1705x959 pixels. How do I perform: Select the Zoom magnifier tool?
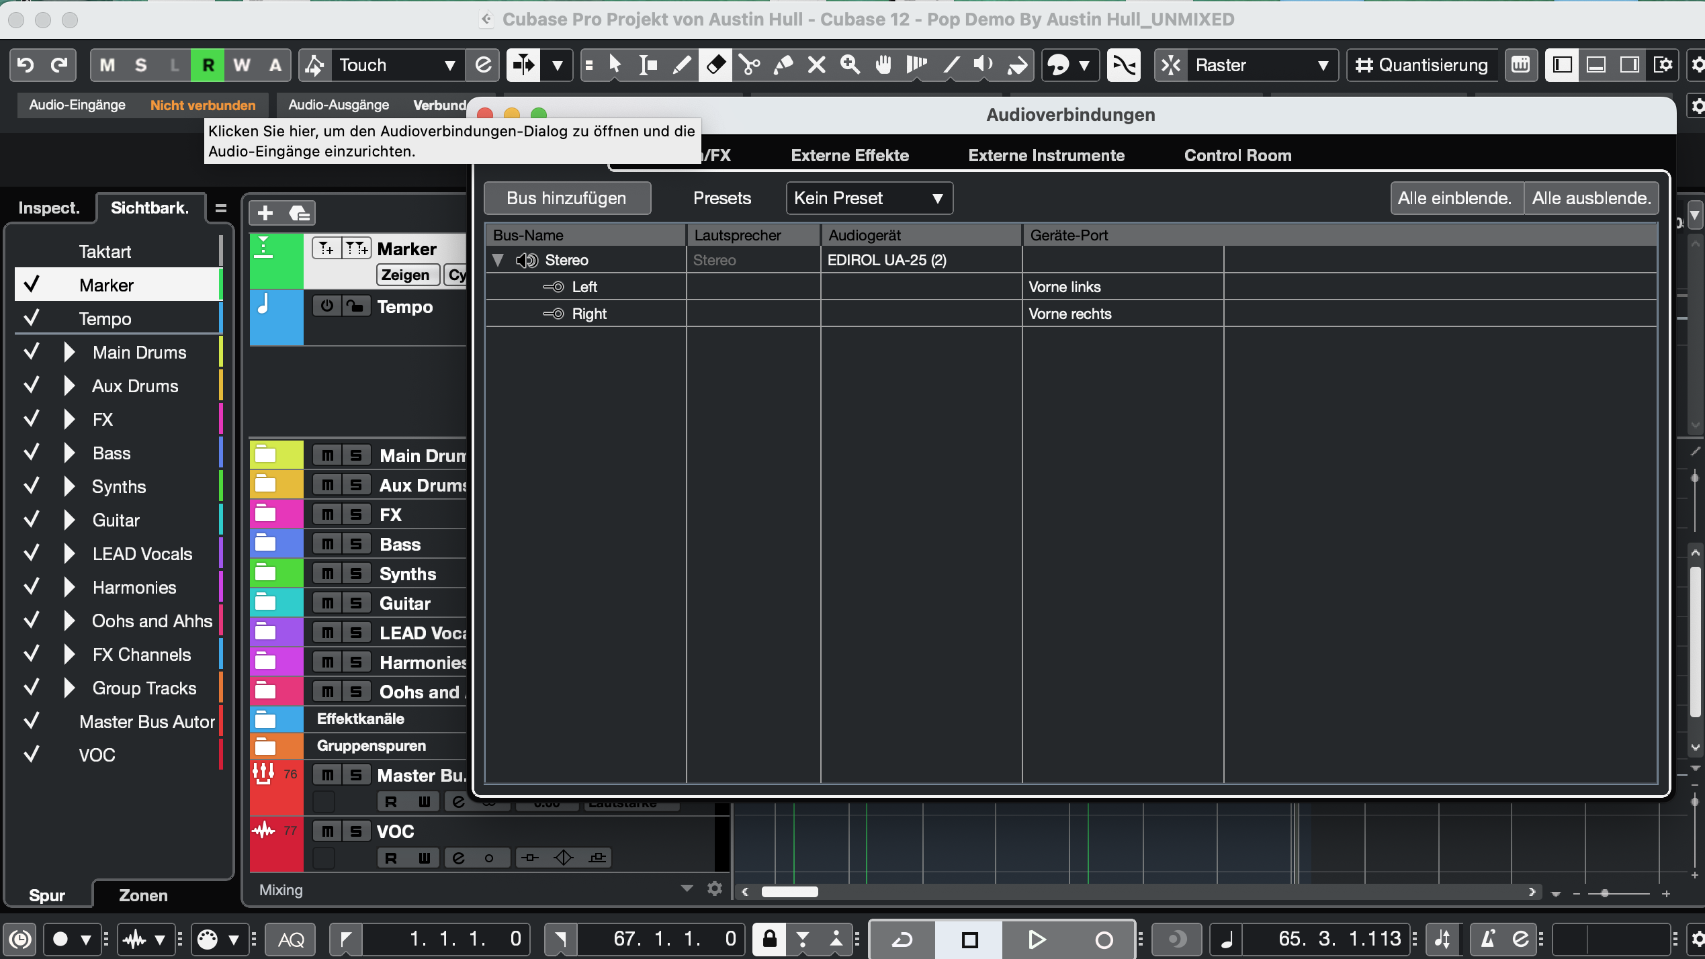[850, 65]
